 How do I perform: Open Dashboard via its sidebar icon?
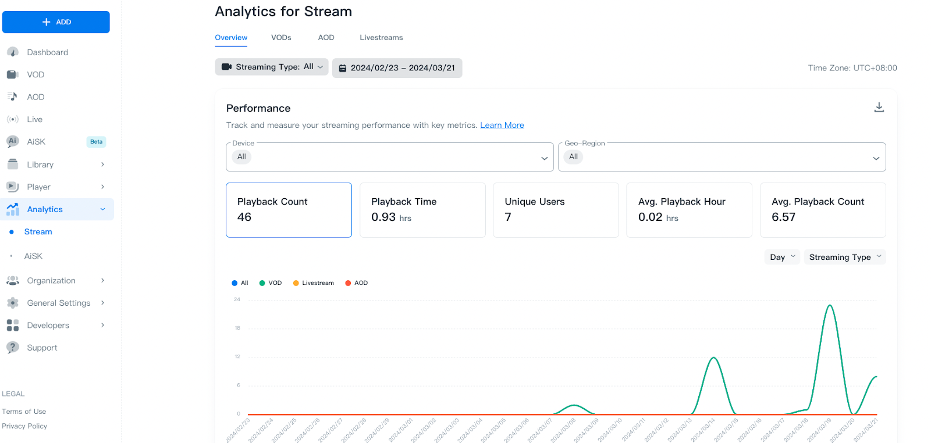click(13, 52)
